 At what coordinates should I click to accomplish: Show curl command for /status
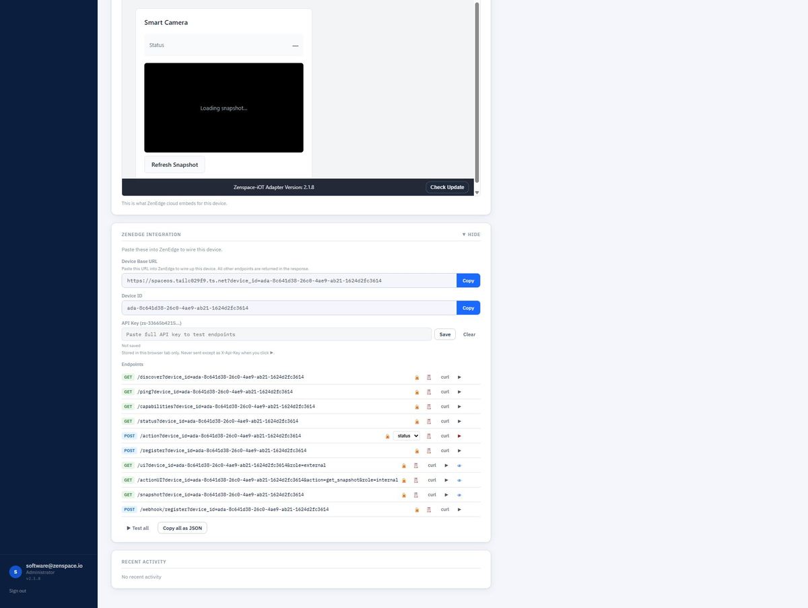pyautogui.click(x=445, y=422)
